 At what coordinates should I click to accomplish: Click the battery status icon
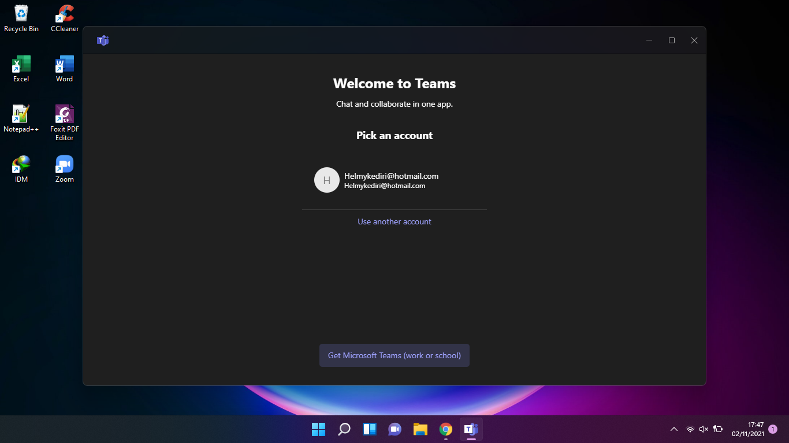(x=718, y=429)
